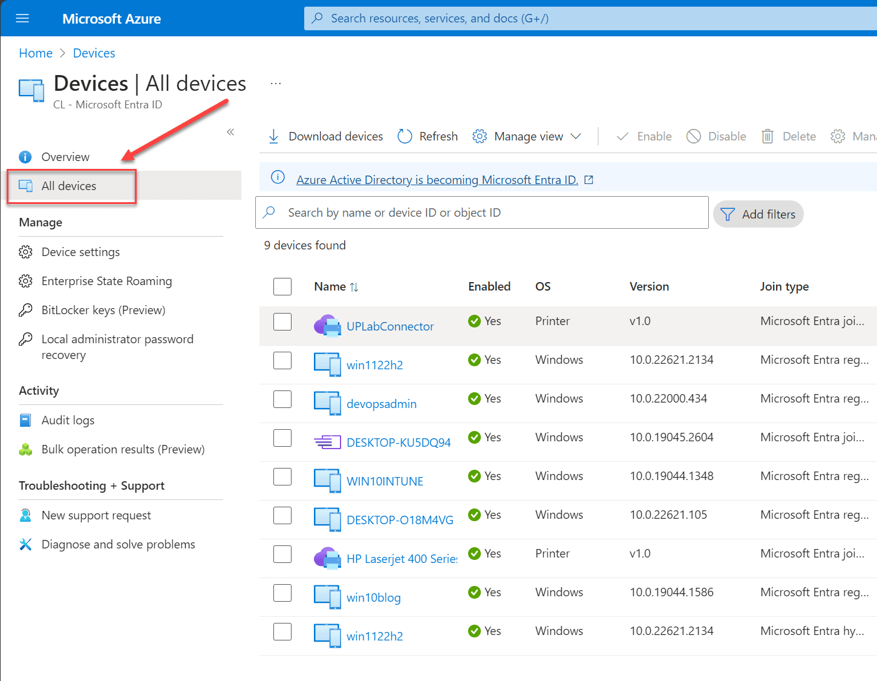The image size is (877, 681).
Task: Click the info icon in the banner
Action: point(278,177)
